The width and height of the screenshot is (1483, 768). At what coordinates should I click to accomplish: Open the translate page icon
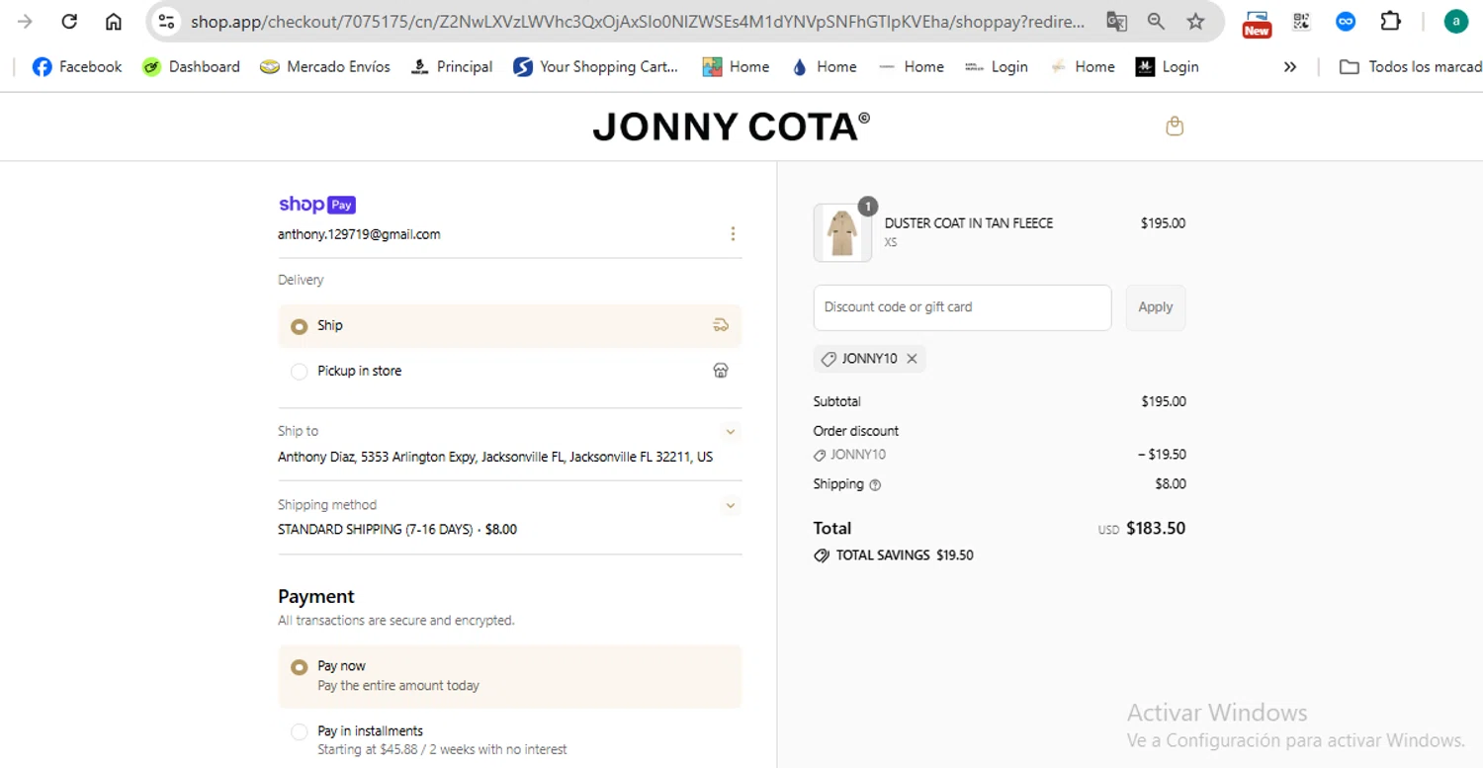click(x=1116, y=21)
